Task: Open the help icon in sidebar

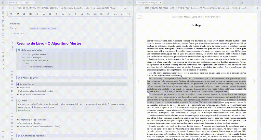Action: click(x=3, y=132)
